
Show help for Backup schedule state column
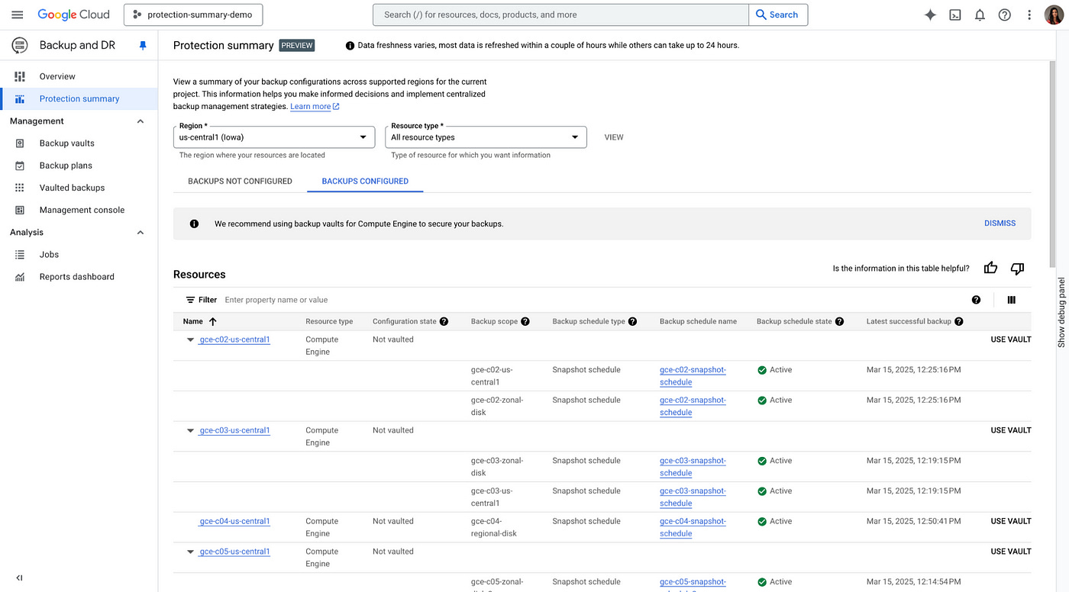pos(840,321)
